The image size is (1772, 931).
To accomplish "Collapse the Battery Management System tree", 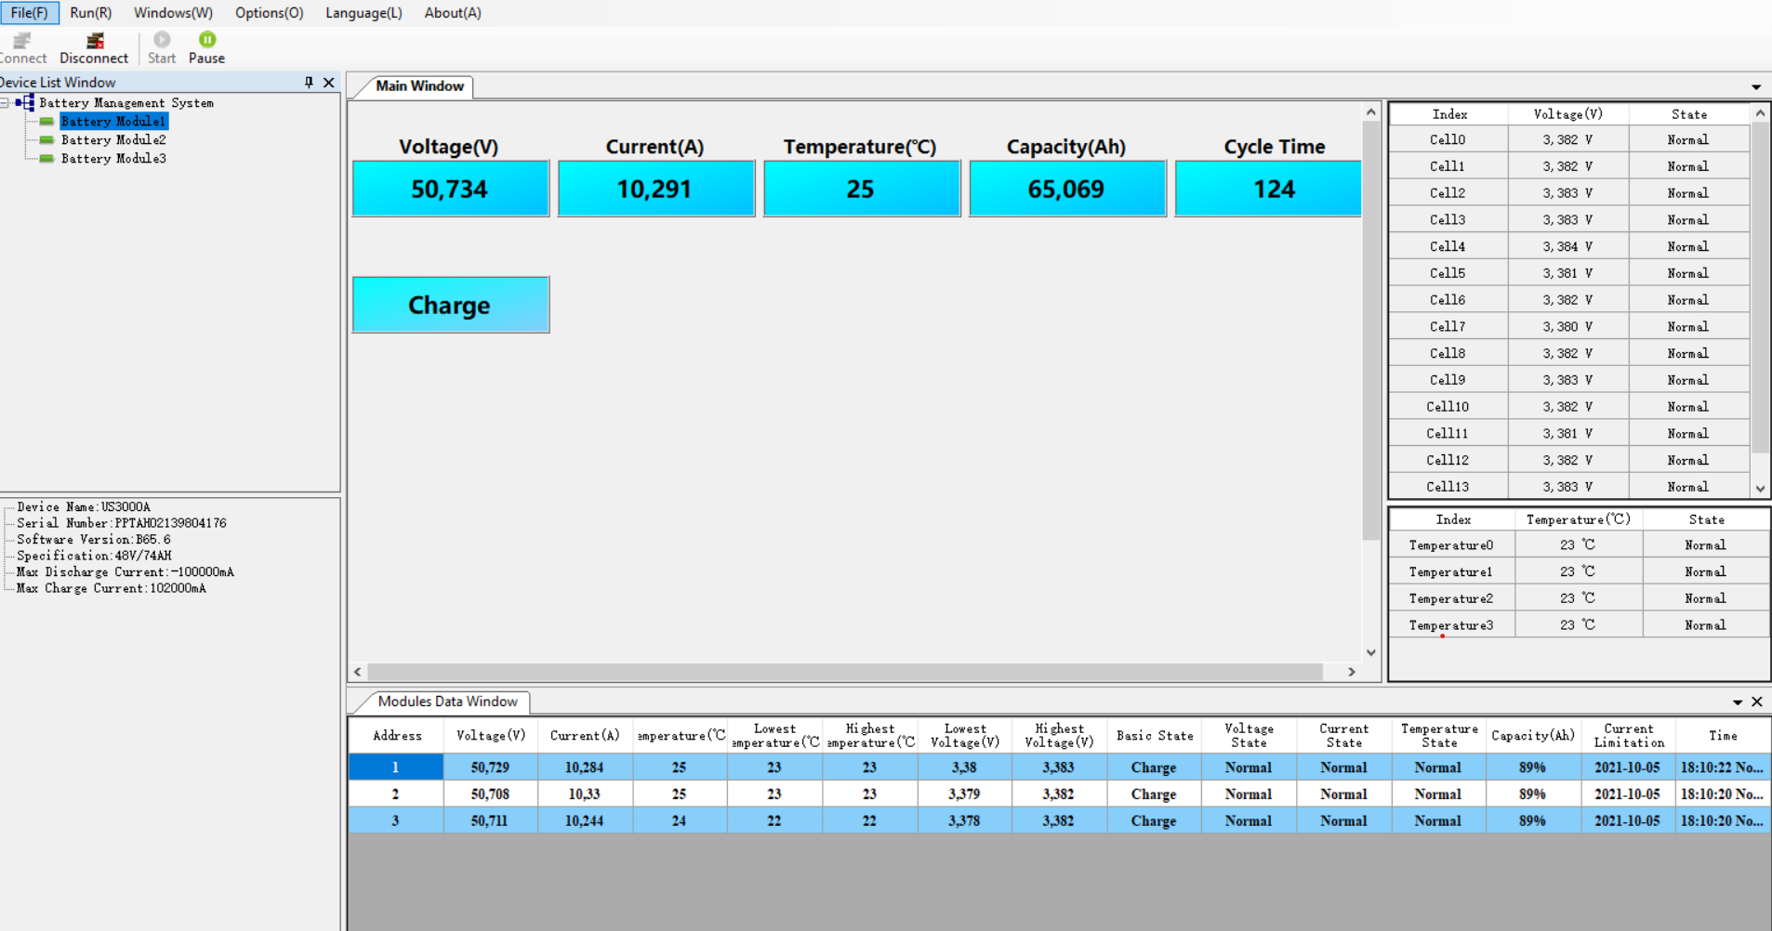I will (5, 103).
